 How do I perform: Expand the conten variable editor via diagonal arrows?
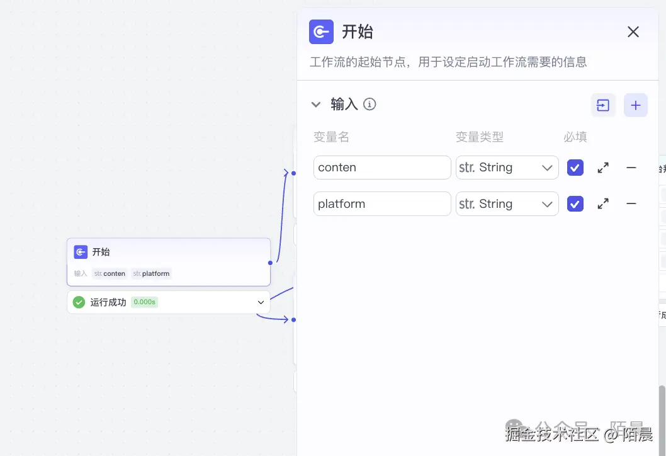tap(602, 168)
